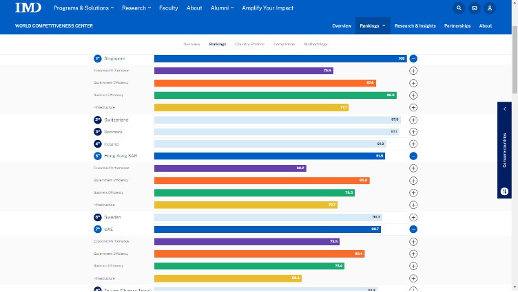
Task: Go to the Faculty page
Action: (169, 8)
